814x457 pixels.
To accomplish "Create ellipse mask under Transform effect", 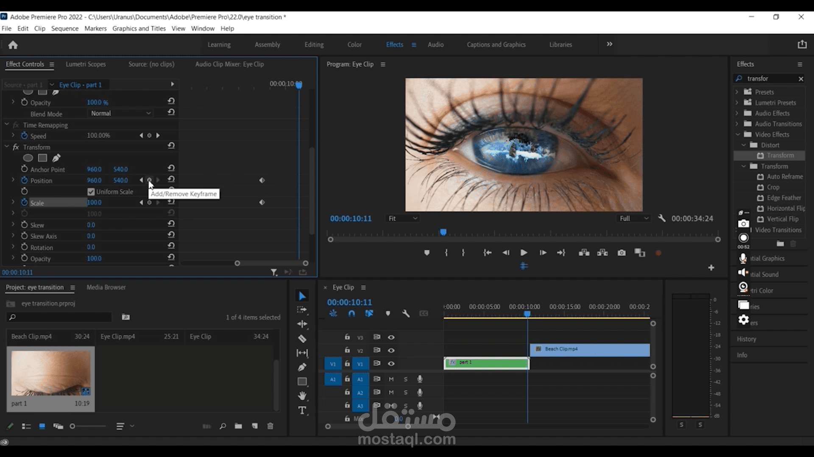I will click(x=28, y=158).
